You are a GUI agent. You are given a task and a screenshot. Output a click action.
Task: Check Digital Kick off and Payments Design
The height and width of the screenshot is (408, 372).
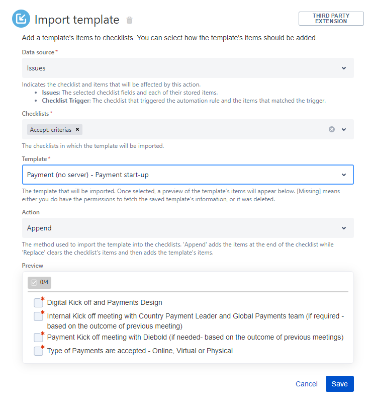coord(38,303)
